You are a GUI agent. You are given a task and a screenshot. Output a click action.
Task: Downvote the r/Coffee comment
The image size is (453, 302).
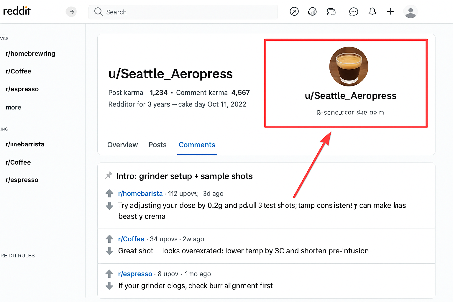pos(109,251)
